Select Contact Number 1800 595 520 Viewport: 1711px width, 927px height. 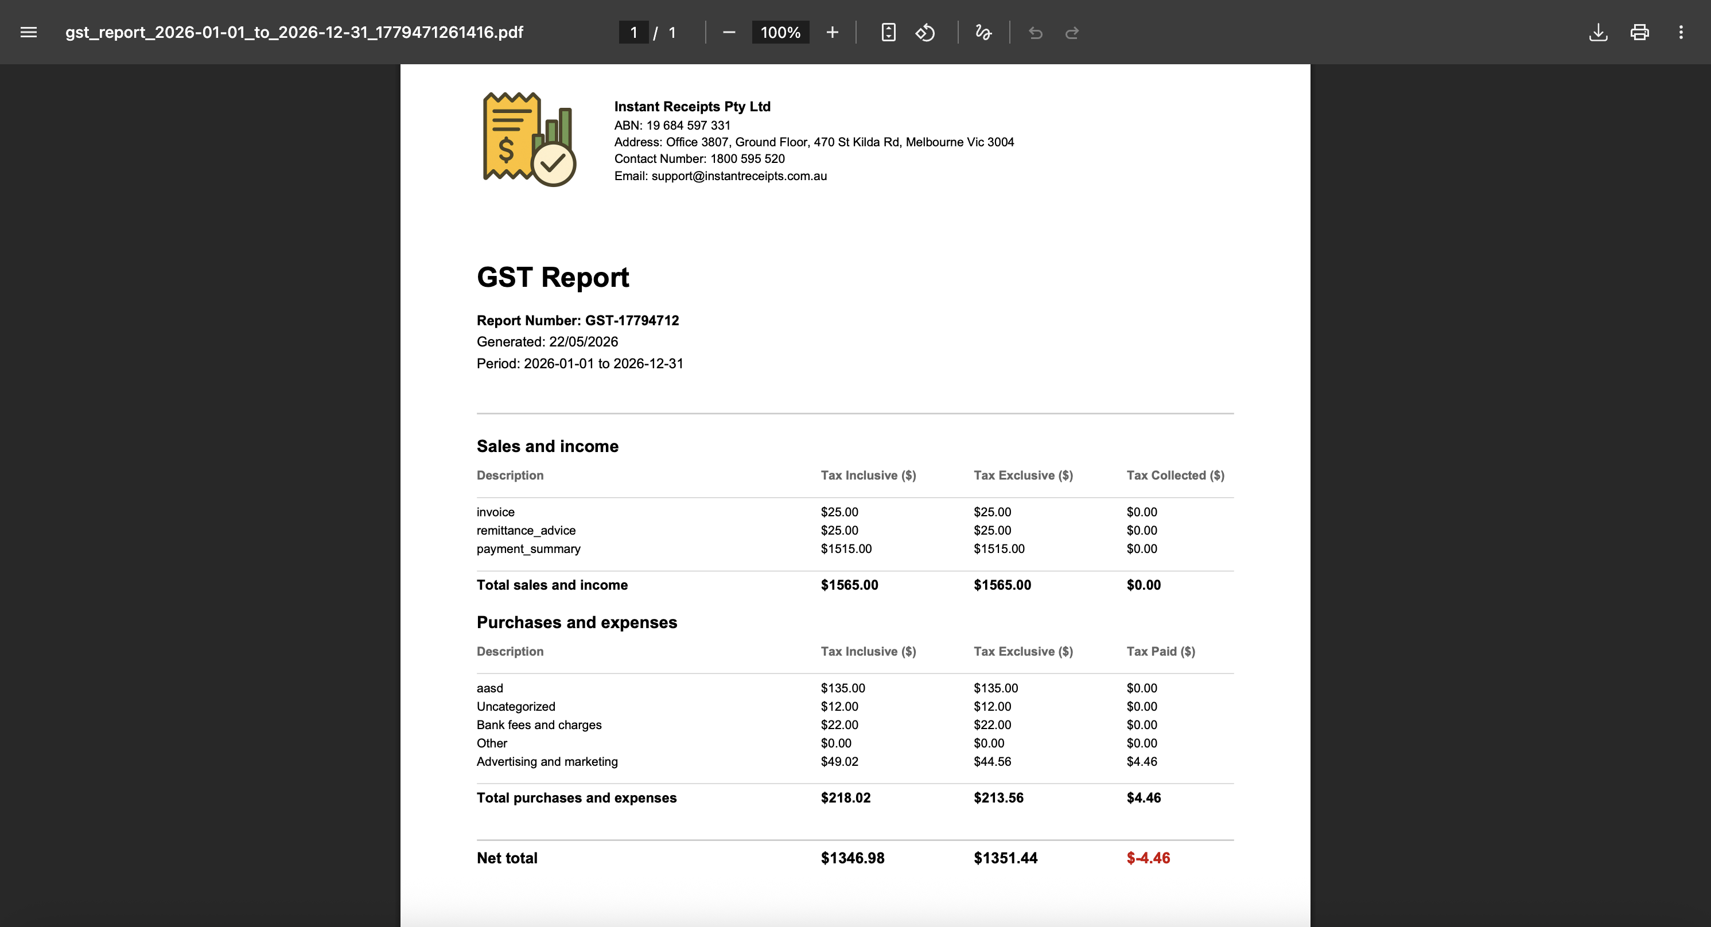point(699,159)
